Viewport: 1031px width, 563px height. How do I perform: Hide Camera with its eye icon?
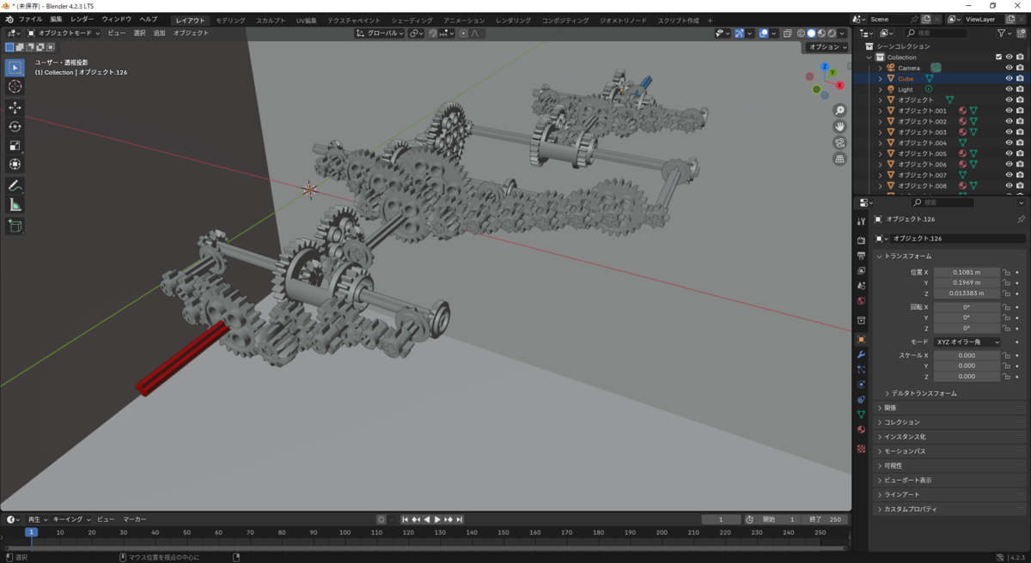coord(1009,68)
